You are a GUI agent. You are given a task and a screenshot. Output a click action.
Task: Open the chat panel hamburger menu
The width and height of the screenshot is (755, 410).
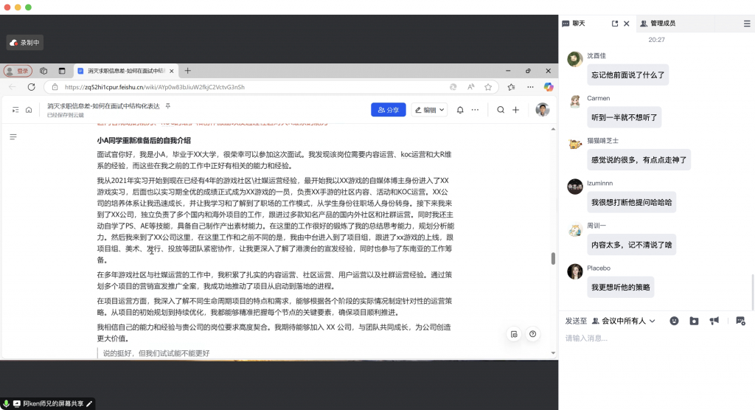click(747, 24)
